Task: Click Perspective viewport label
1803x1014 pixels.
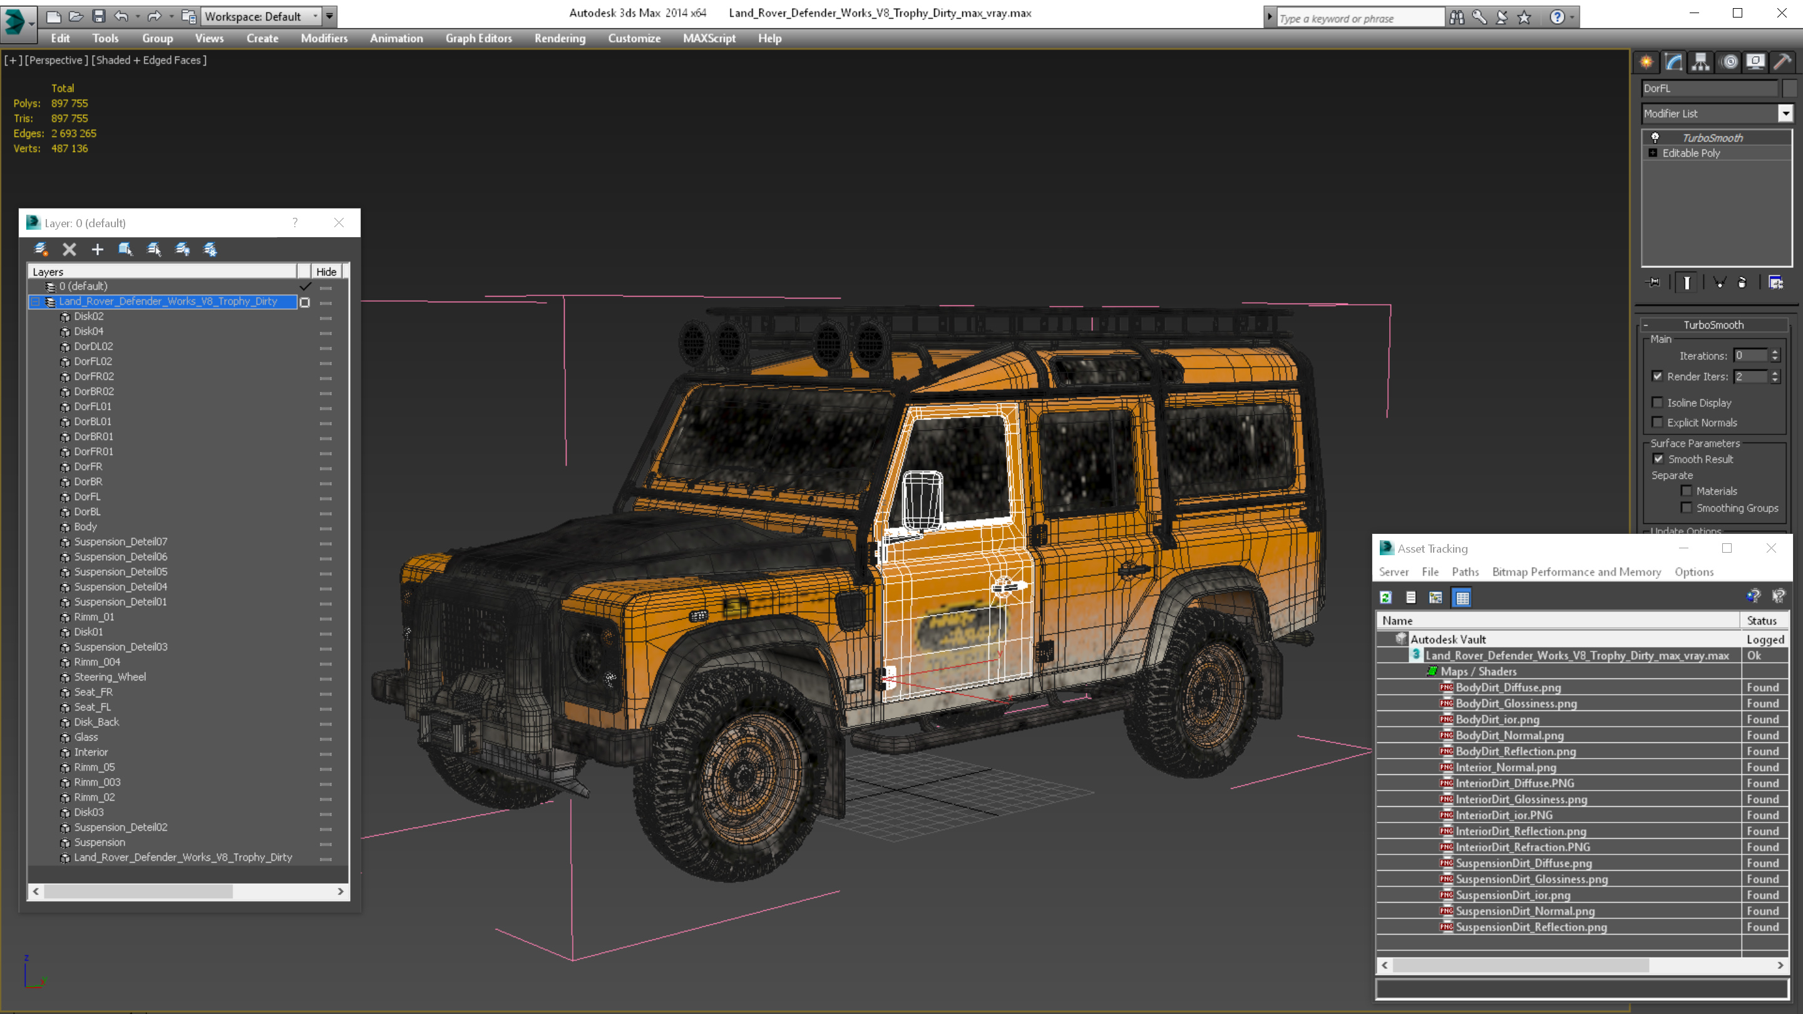Action: (x=57, y=60)
